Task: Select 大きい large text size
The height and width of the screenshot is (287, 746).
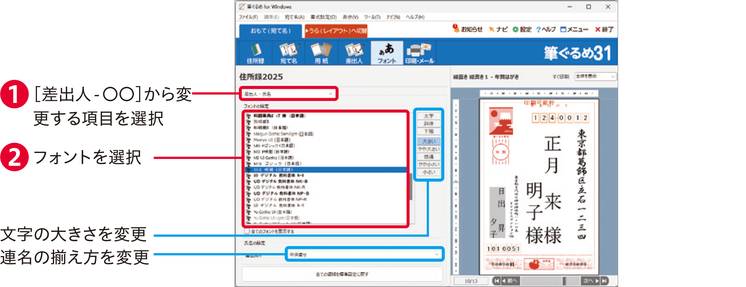Action: tap(429, 141)
